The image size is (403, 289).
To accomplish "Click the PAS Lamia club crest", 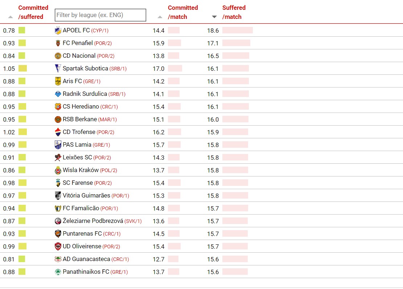I will click(58, 145).
